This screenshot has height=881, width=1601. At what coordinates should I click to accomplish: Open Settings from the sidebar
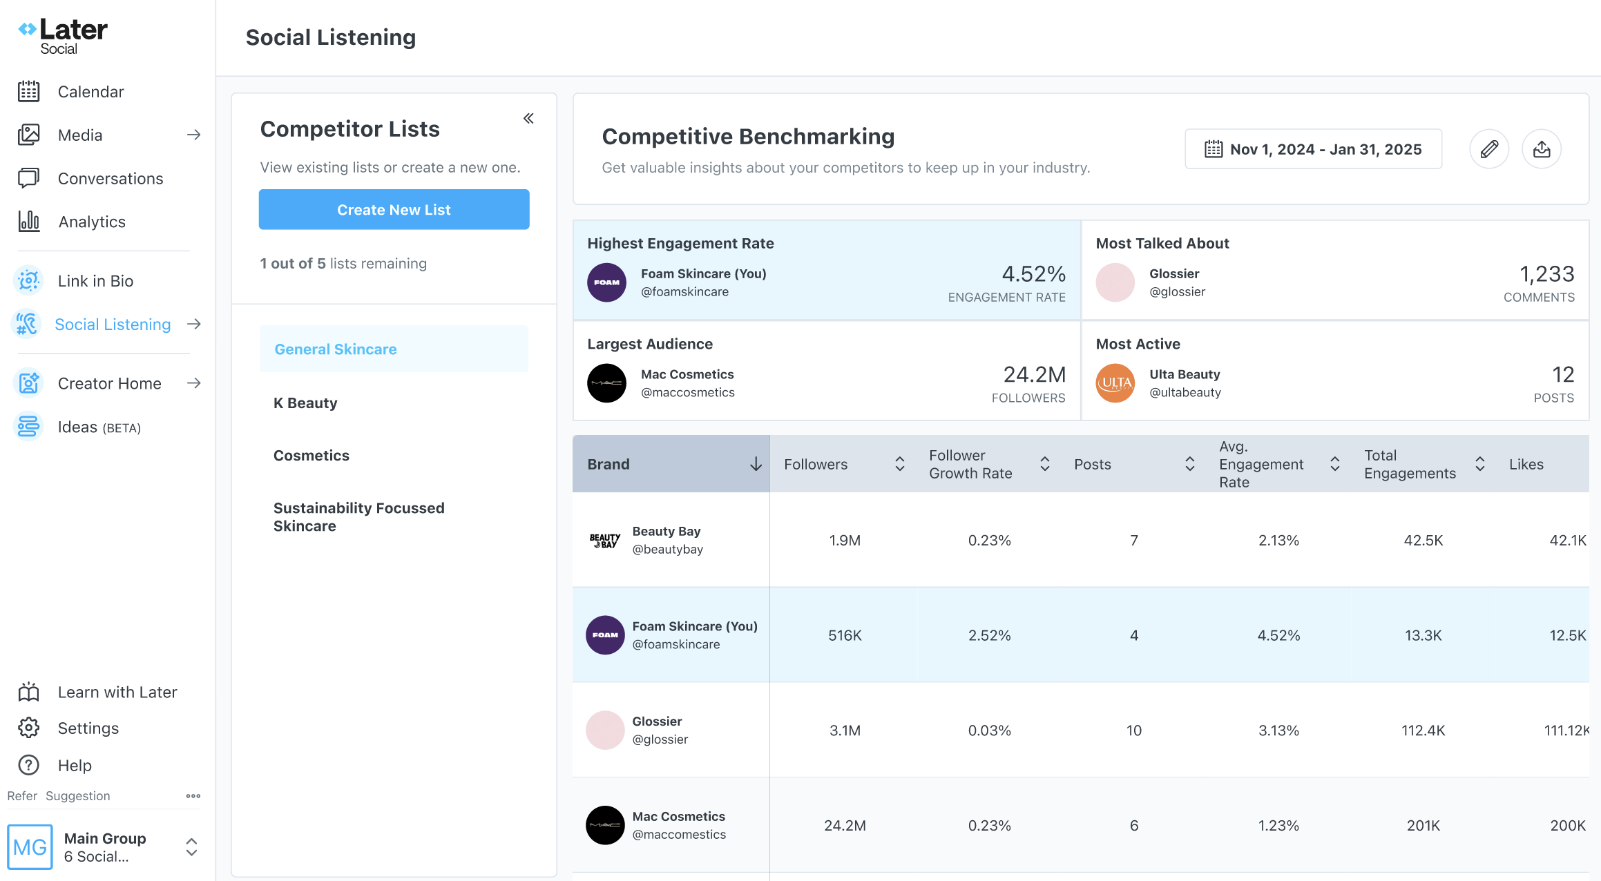88,728
